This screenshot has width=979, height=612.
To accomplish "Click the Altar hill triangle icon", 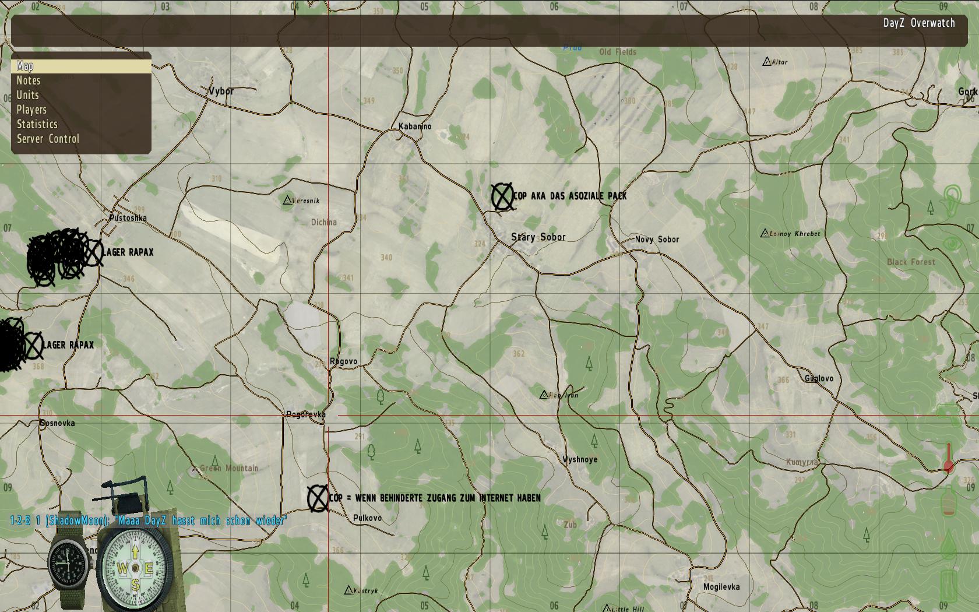I will 767,61.
